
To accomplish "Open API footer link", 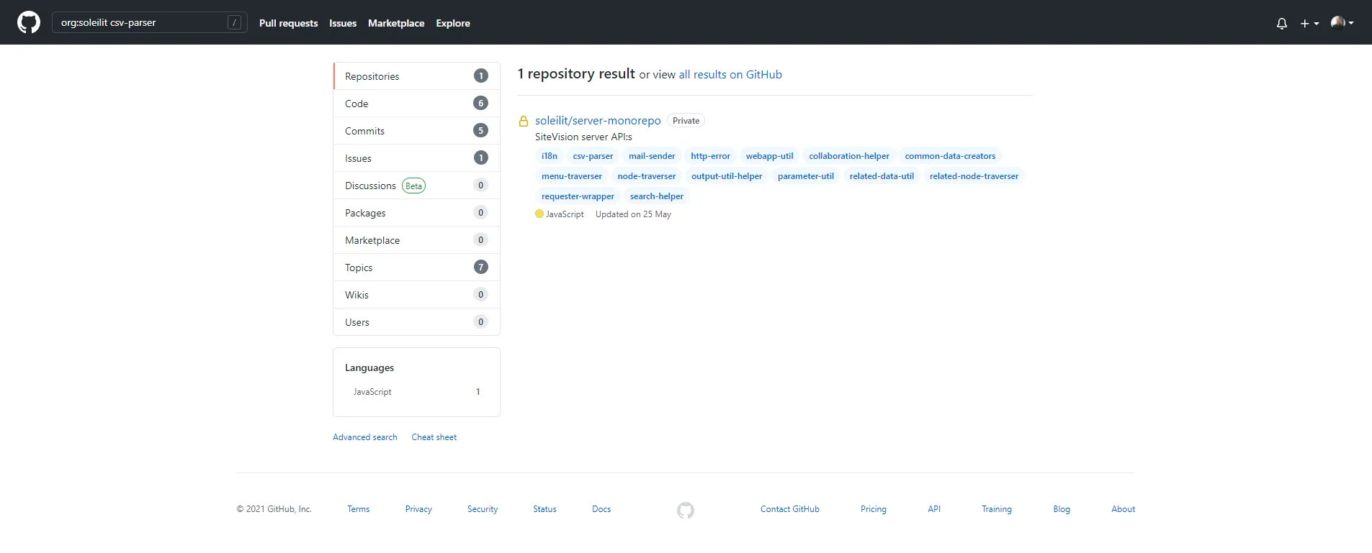I will click(934, 509).
